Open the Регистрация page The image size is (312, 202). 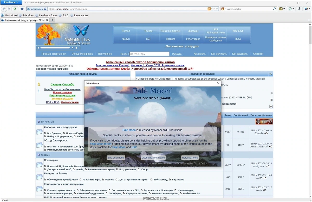pos(193,39)
